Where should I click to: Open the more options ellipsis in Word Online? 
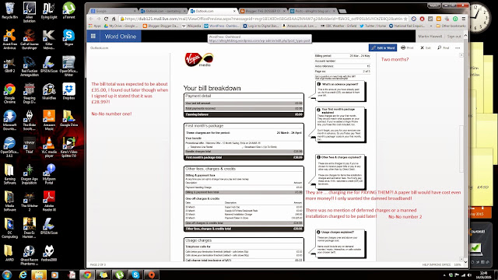coord(458,48)
